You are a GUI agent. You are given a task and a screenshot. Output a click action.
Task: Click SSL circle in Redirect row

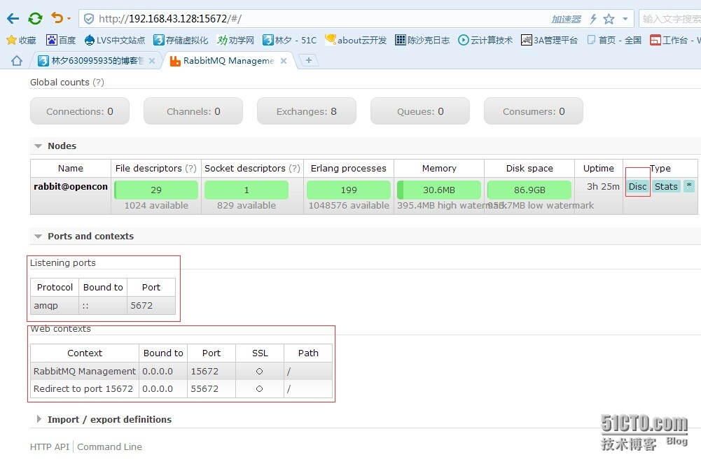(x=259, y=388)
